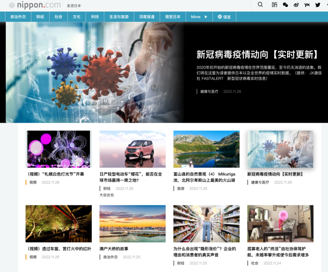Click the nippon.com logo

(x=35, y=5)
